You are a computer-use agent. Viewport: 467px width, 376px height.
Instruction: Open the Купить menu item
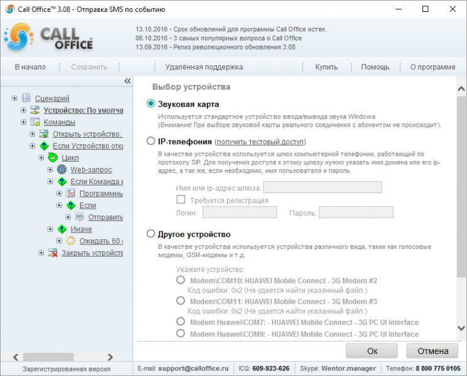coord(327,67)
